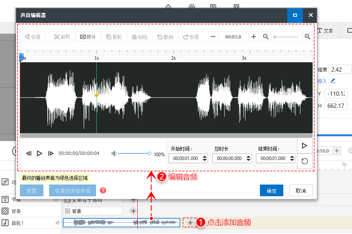Click 恢复到原始声音 to restore original audio

[72, 190]
